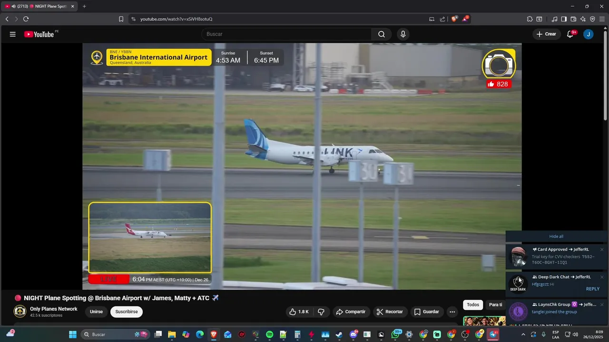Viewport: 609px width, 342px height.
Task: Open the LaynsChk Group notification
Action: tap(556, 311)
